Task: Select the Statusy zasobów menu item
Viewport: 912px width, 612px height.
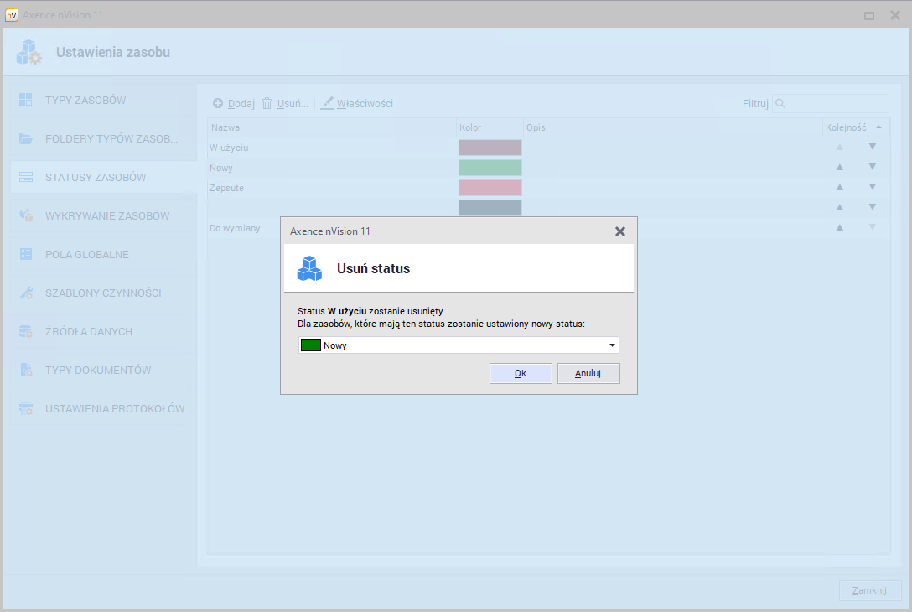Action: point(96,177)
